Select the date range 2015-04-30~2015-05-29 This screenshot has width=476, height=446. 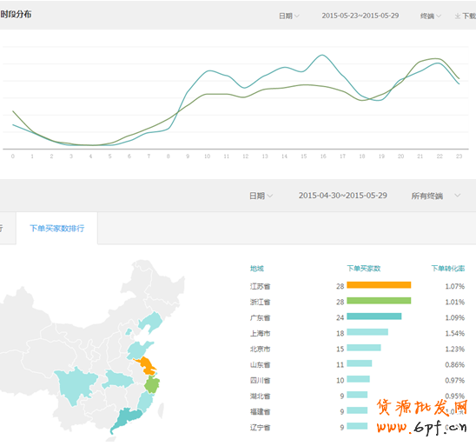(x=343, y=196)
